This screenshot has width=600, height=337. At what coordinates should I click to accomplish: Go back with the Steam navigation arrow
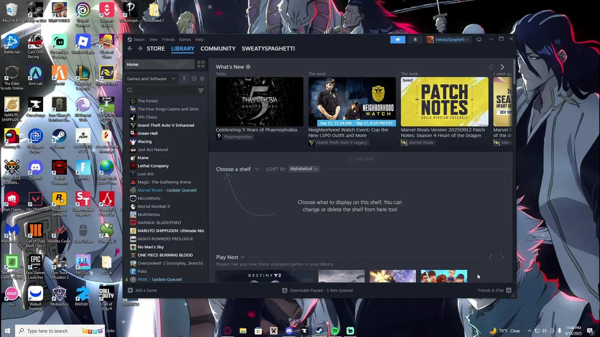(x=130, y=49)
